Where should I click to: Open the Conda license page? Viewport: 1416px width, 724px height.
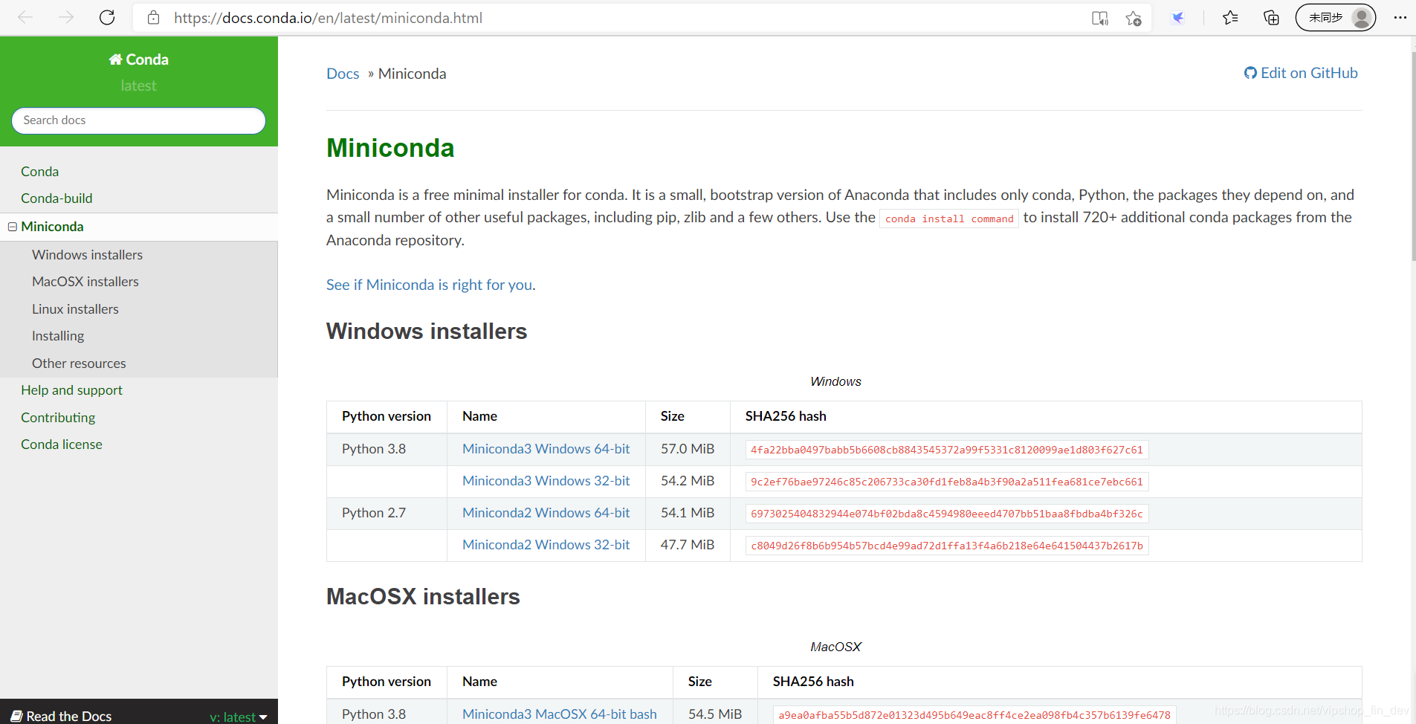click(x=62, y=445)
